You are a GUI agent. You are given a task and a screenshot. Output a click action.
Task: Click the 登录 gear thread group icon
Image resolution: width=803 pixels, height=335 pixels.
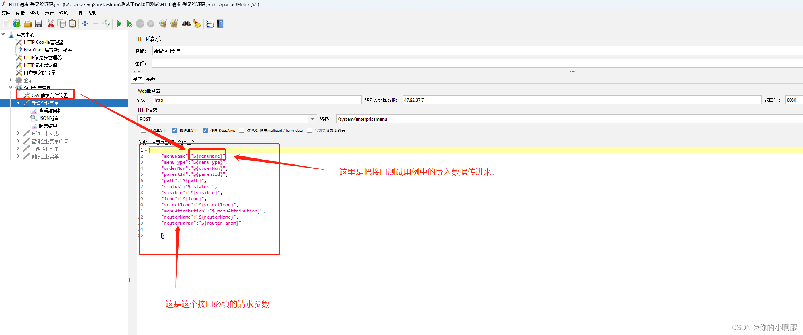click(x=19, y=80)
